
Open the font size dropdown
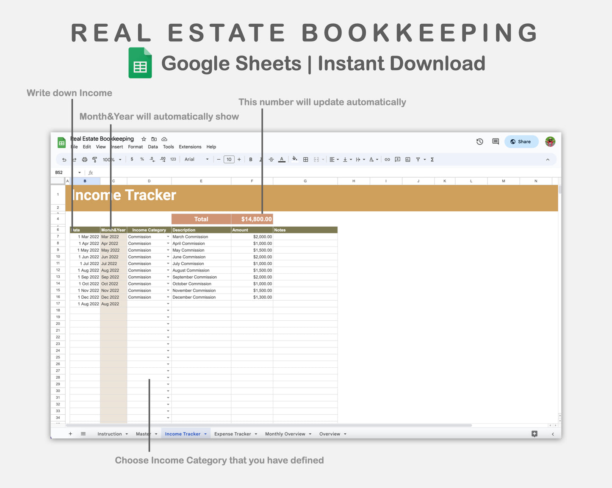(x=229, y=159)
